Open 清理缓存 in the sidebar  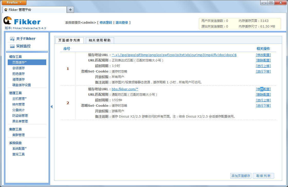tap(18, 79)
